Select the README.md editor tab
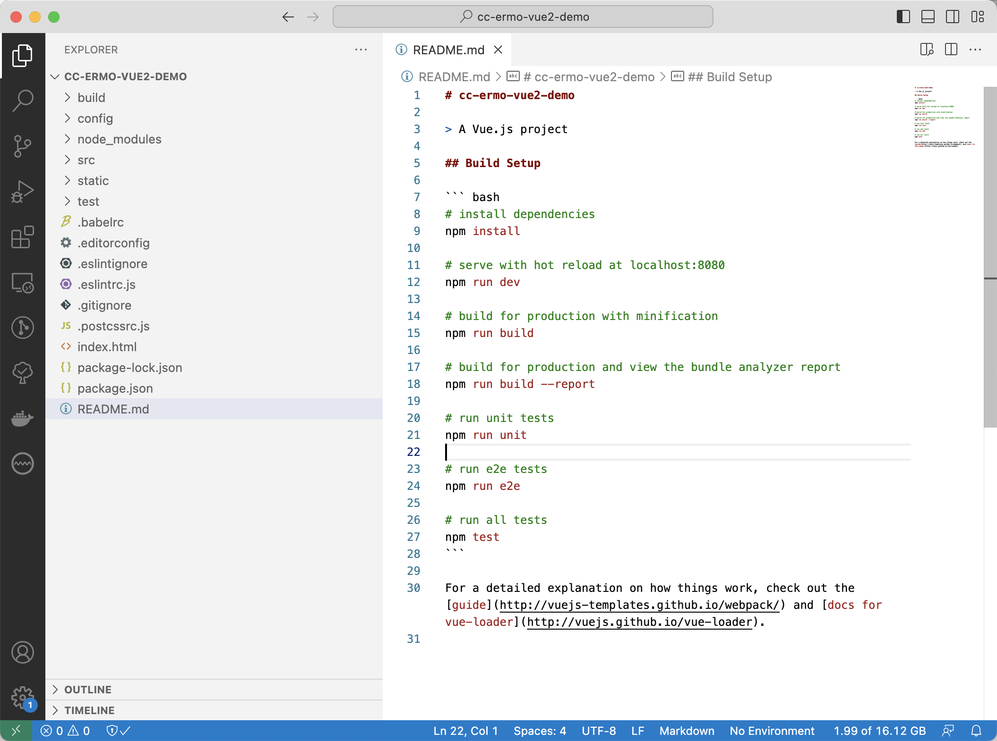 click(x=447, y=50)
